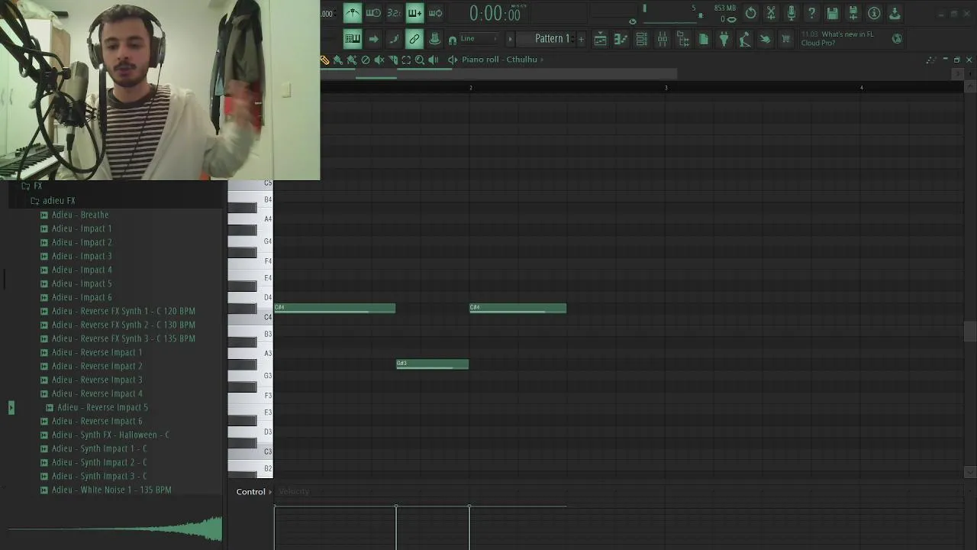Screen dimensions: 977x550
Task: Select the playback scrub tool
Action: tap(434, 60)
